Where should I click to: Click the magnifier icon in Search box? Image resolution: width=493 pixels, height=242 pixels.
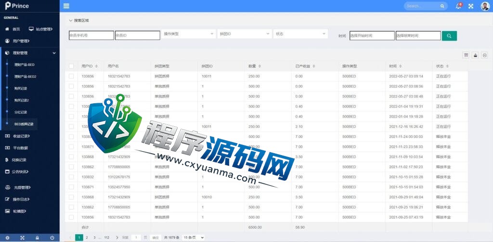(442, 6)
